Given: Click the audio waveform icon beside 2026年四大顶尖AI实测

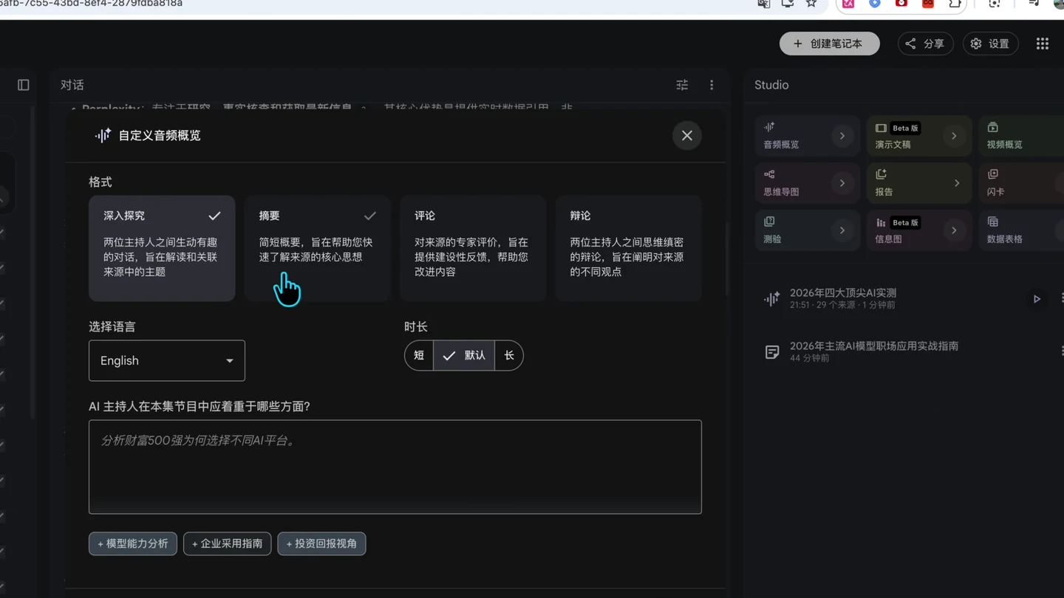Looking at the screenshot, I should (772, 299).
